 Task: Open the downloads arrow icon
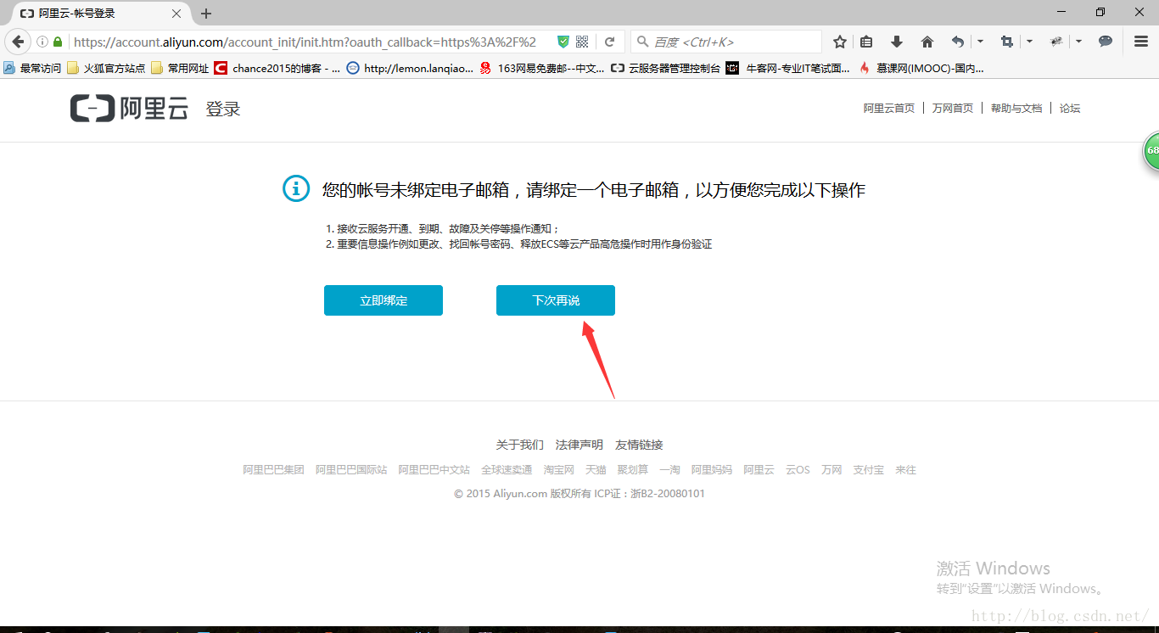click(896, 42)
